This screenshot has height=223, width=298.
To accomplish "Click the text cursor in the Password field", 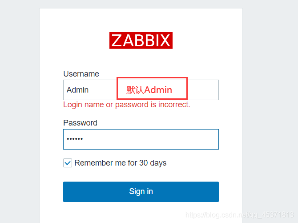I will tap(84, 139).
